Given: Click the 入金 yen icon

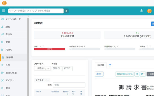Looking at the screenshot, I should [2, 65].
